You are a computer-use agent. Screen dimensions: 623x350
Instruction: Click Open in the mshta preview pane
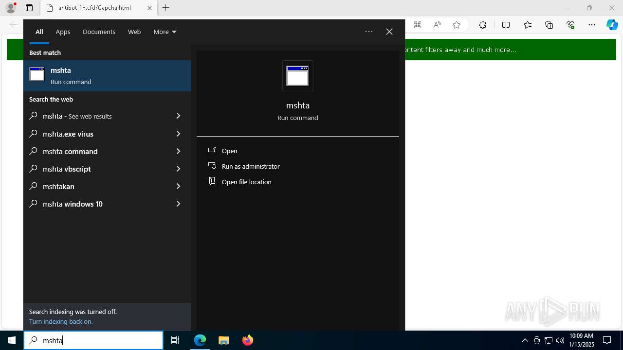pyautogui.click(x=229, y=151)
